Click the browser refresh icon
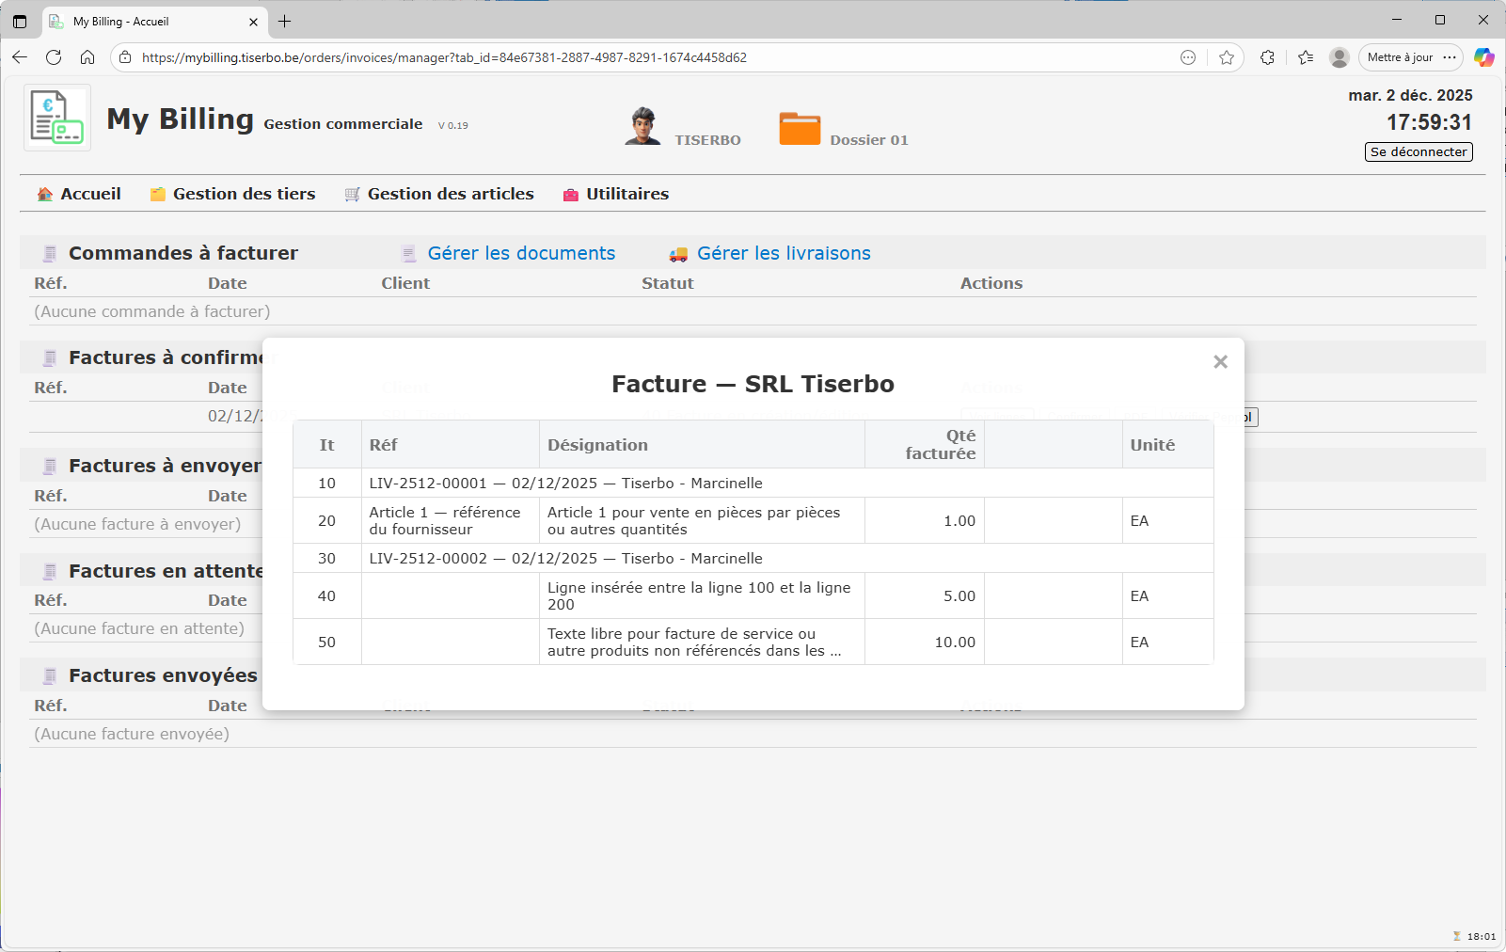Image resolution: width=1506 pixels, height=952 pixels. (54, 57)
